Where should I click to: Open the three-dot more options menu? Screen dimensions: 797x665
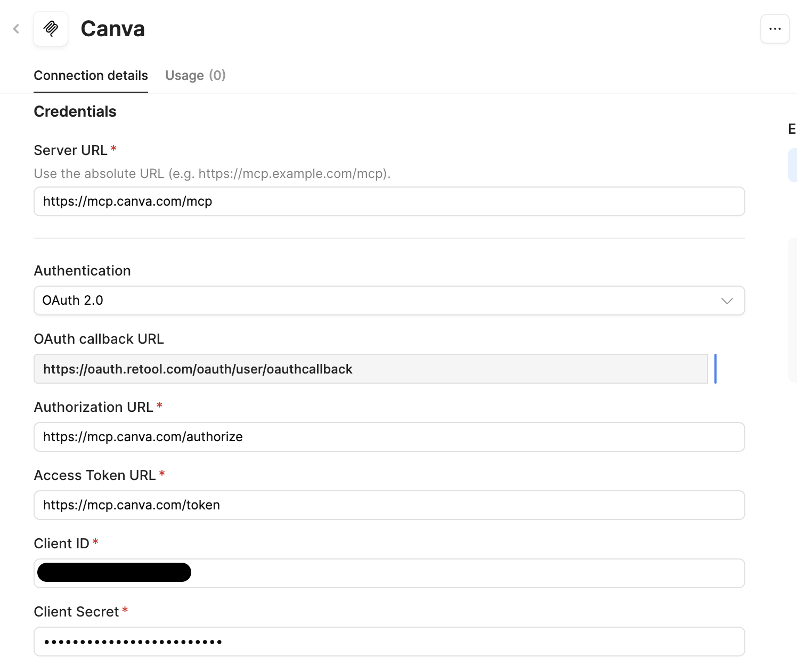tap(775, 29)
